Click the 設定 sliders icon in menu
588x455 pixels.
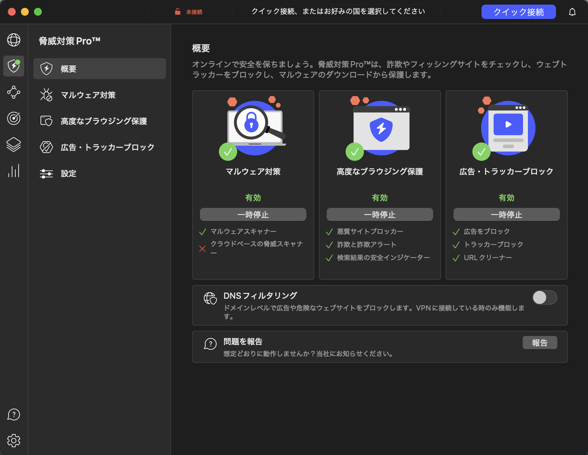(x=46, y=173)
